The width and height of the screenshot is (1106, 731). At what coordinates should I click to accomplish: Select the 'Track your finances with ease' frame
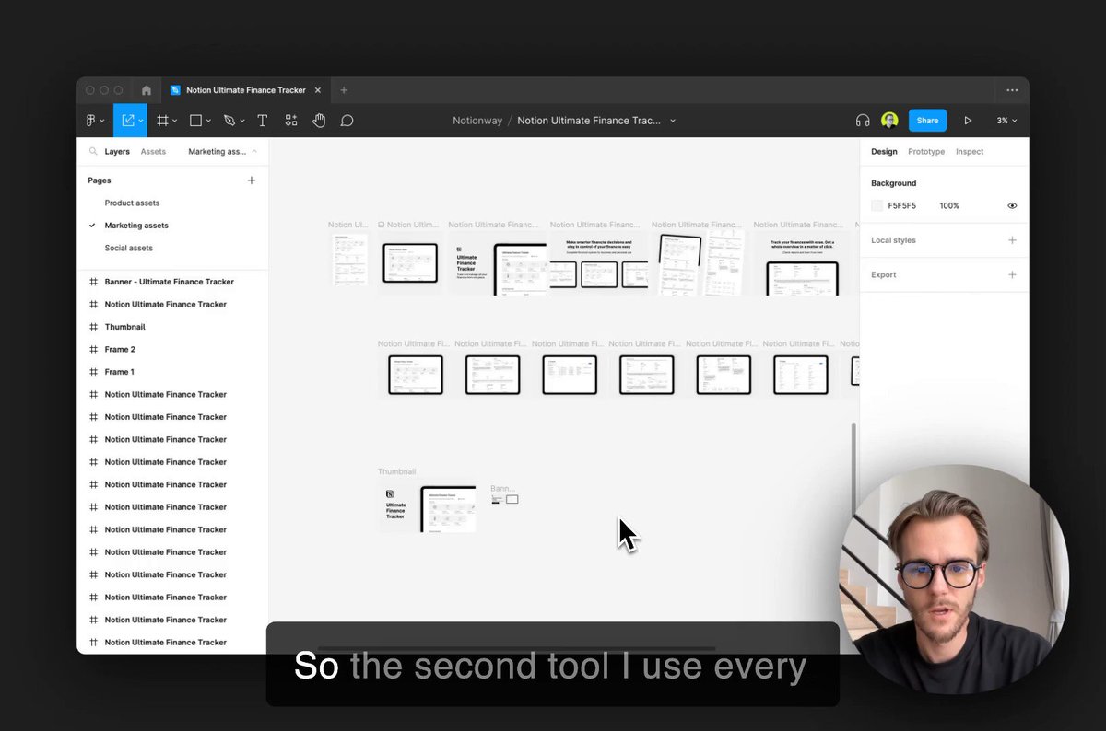click(803, 264)
